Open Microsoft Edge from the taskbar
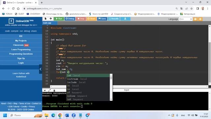211x119 pixels. click(53, 115)
